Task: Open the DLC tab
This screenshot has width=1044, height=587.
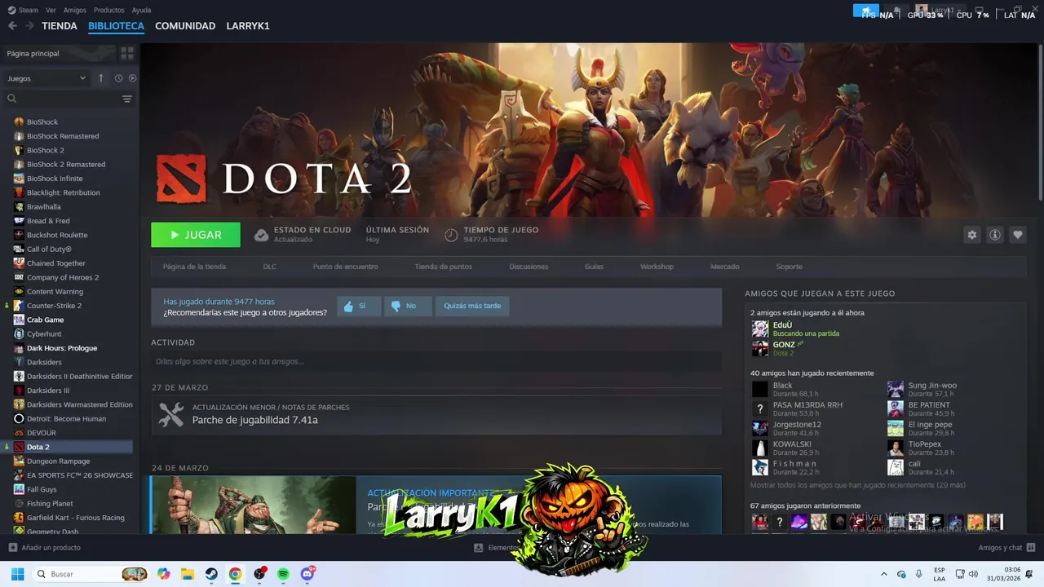Action: [269, 267]
